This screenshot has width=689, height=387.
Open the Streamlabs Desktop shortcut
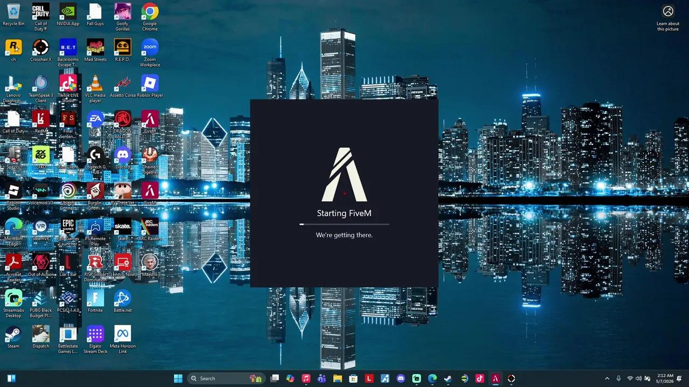pos(13,304)
